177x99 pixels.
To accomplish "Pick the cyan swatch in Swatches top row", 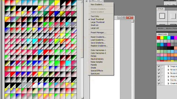I will 169,38.
